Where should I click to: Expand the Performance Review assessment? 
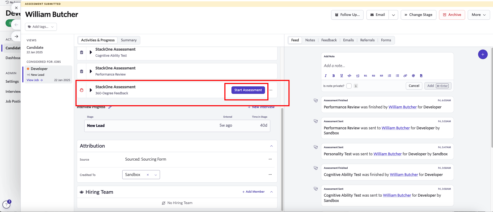[x=91, y=71]
